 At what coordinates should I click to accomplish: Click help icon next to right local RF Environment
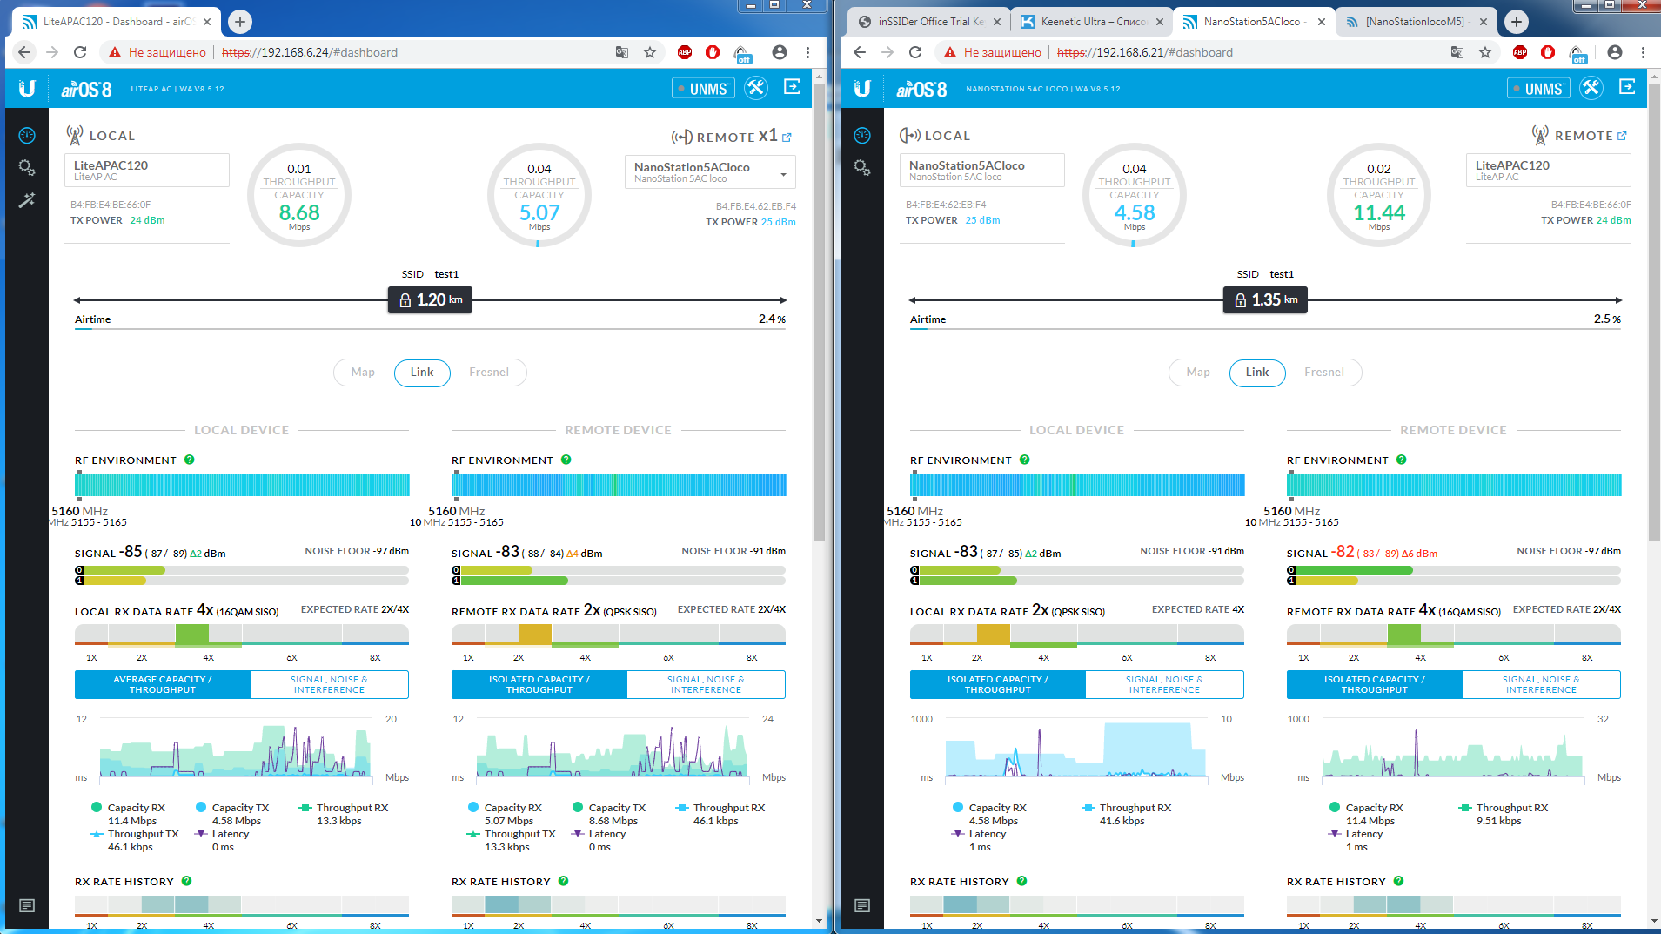[x=1025, y=460]
